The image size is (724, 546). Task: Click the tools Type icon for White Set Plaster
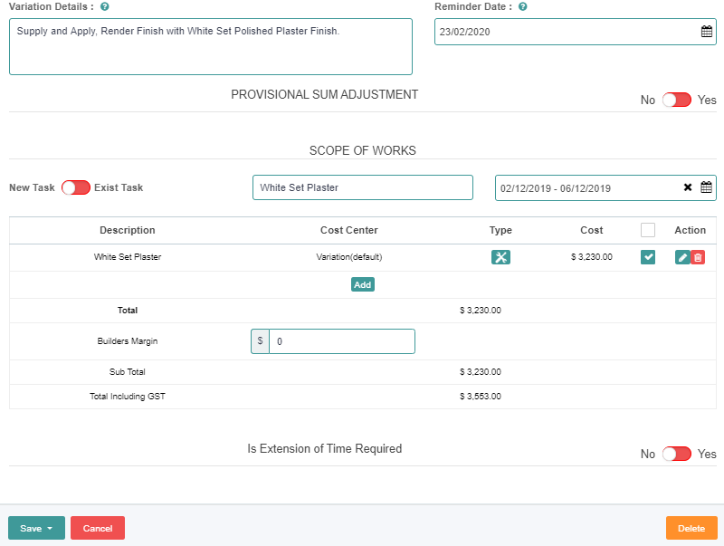[501, 257]
